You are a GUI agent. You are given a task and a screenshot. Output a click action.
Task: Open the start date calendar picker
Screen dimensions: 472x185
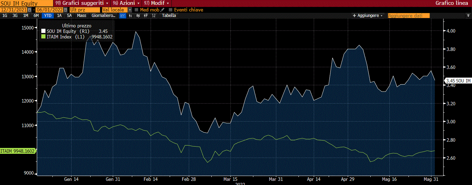tap(29, 10)
